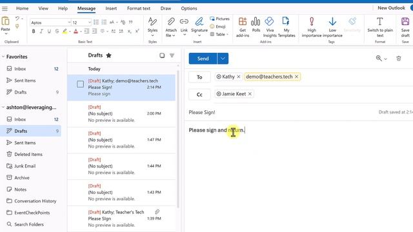Viewport: 413px width, 232px height.
Task: Apply subscript formatting
Action: pos(129,32)
